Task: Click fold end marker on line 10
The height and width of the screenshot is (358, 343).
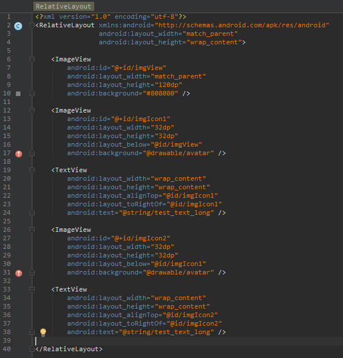Action: [x=32, y=93]
